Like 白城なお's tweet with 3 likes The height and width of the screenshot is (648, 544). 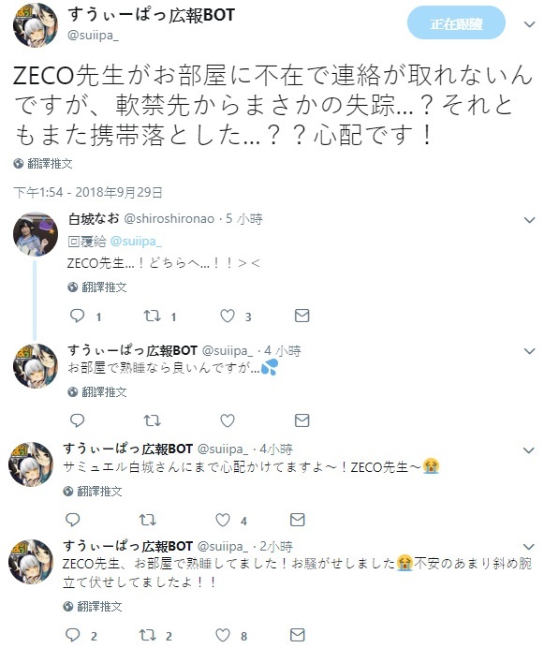[228, 317]
